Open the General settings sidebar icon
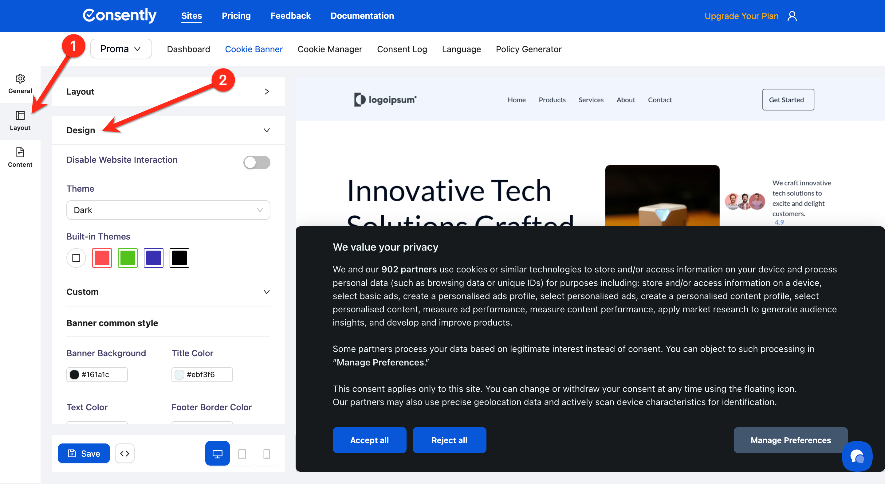The image size is (885, 484). coord(20,84)
